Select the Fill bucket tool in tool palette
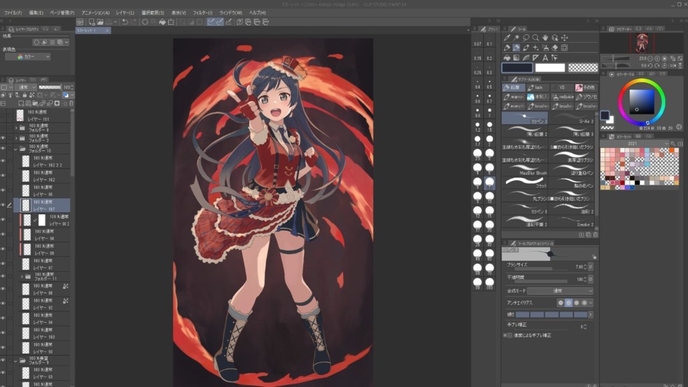The width and height of the screenshot is (688, 387). [x=507, y=57]
